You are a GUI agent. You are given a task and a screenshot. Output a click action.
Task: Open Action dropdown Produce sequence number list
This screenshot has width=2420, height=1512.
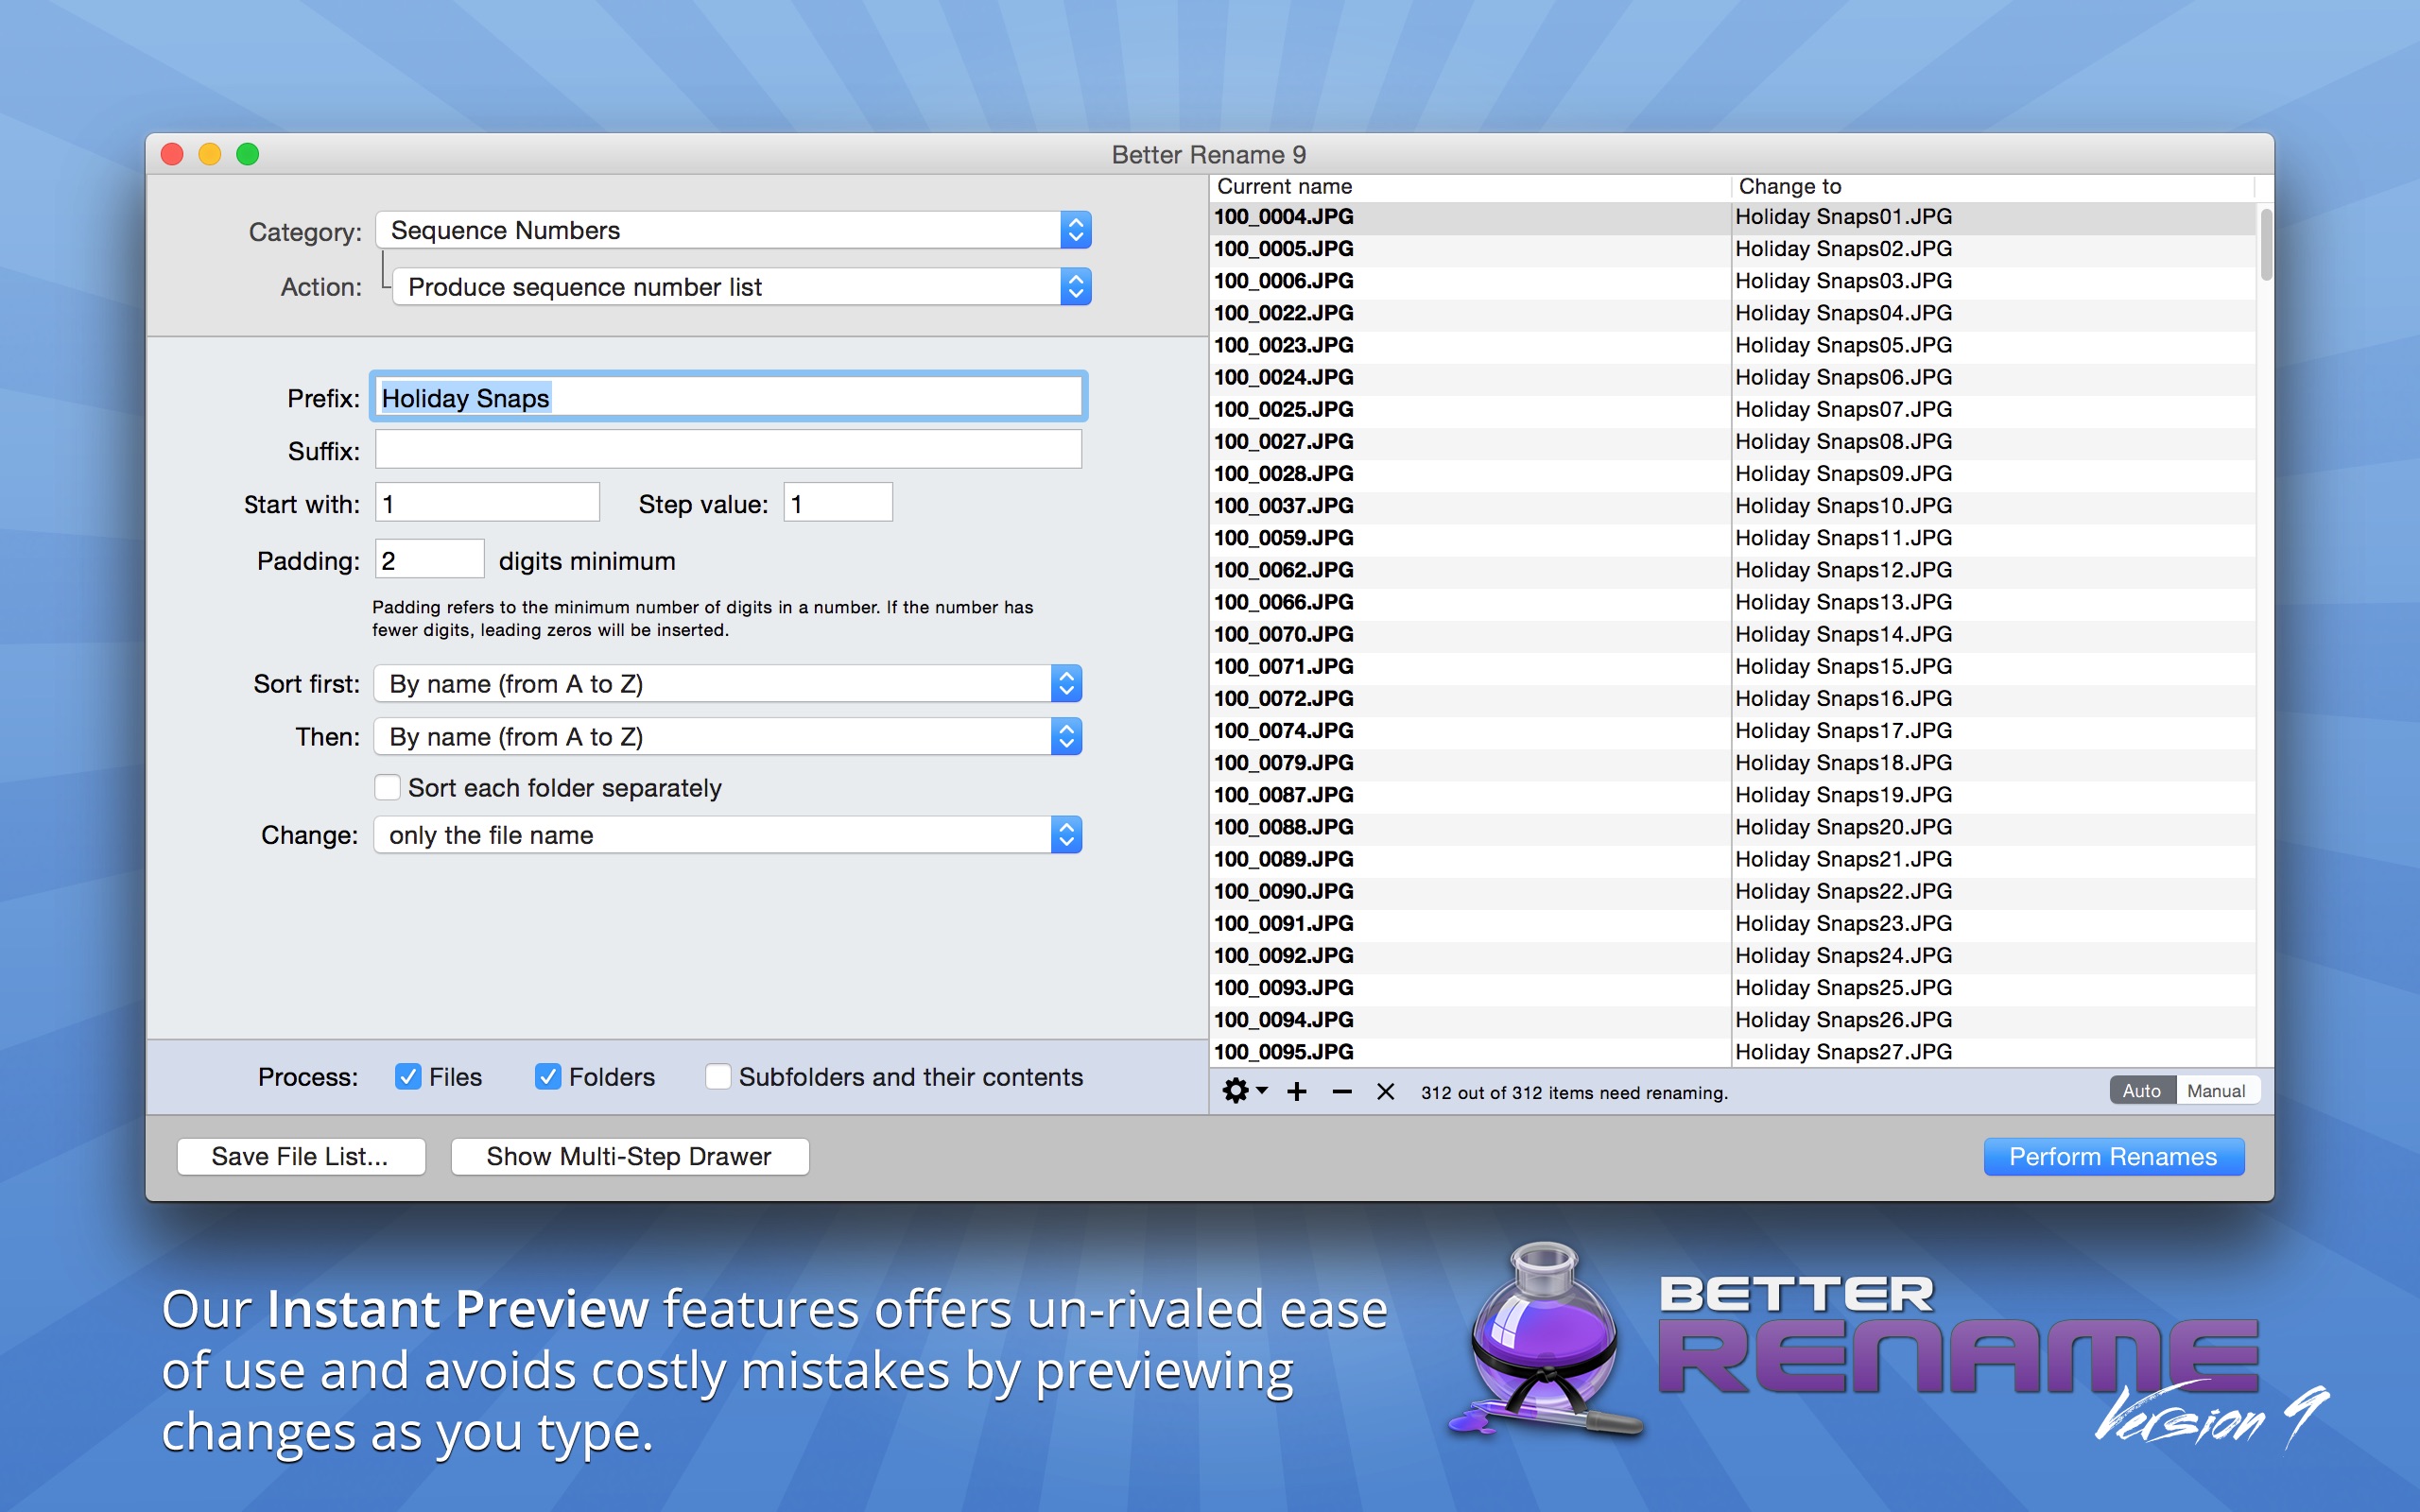pos(741,287)
